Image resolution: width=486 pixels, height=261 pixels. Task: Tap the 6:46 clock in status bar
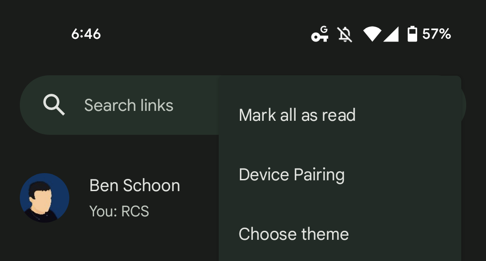tap(86, 34)
